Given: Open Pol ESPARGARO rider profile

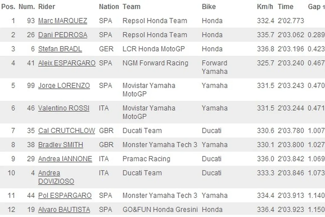Looking at the screenshot, I should pyautogui.click(x=65, y=196).
